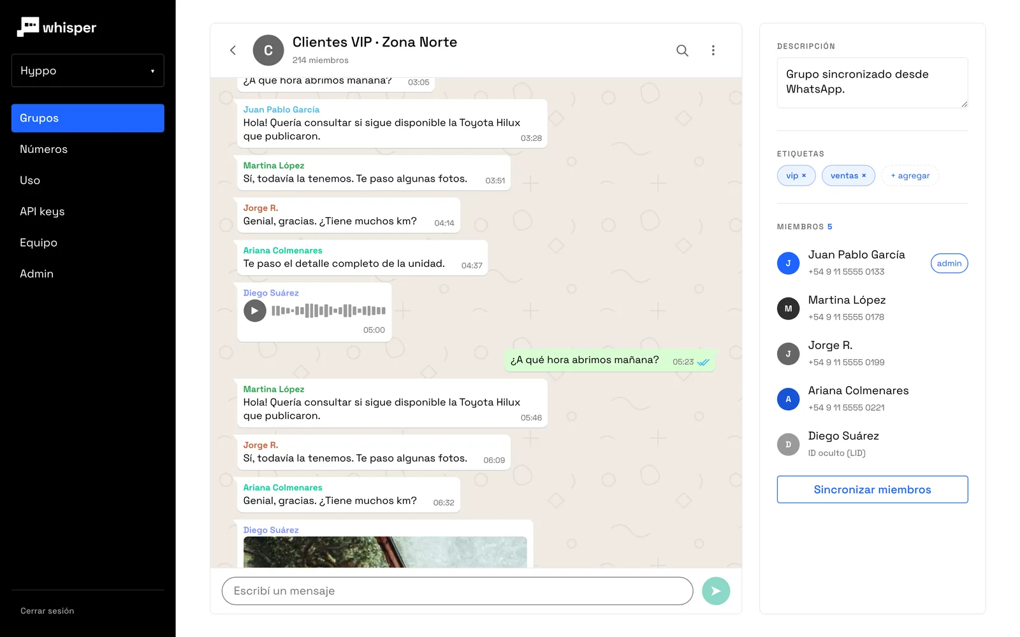Click the group avatar with letter C

pos(268,50)
